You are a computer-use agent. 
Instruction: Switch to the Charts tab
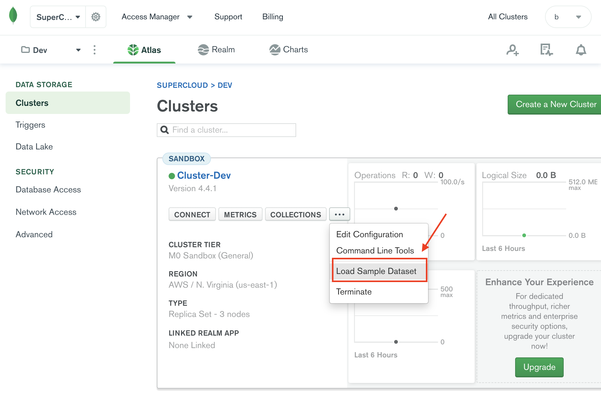[x=289, y=50]
